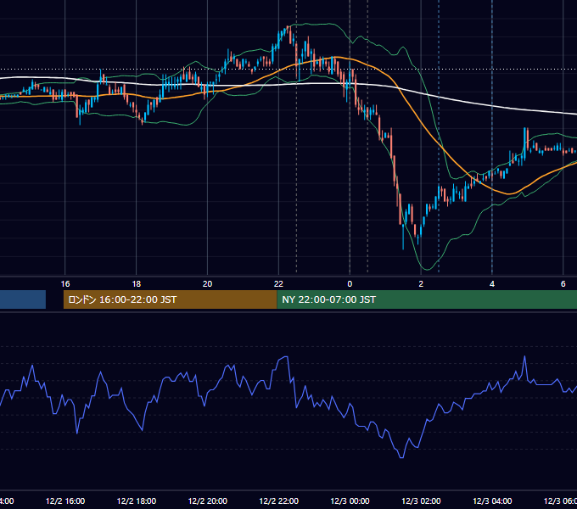This screenshot has width=577, height=509.
Task: Click the hour label 0 on the axis
Action: [x=350, y=284]
